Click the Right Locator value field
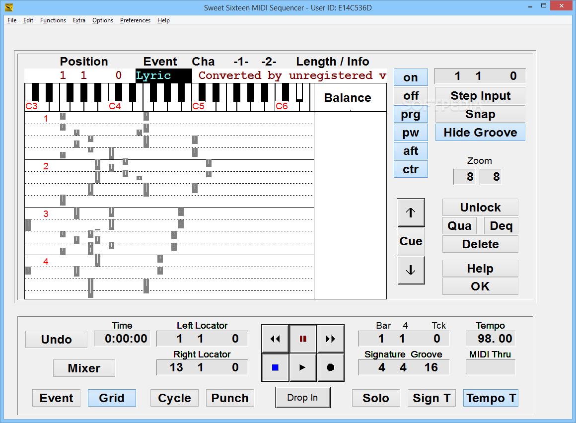 click(202, 367)
